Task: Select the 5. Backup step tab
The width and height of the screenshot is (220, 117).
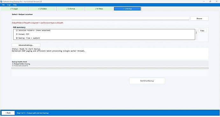Action: 127,9
